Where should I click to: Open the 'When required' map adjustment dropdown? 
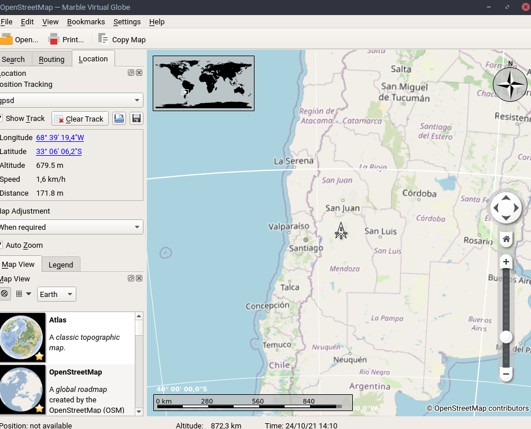pos(71,228)
